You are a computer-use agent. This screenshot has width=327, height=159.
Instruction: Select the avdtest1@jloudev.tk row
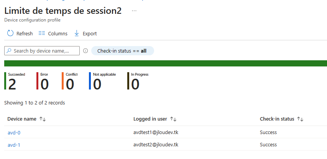(x=166, y=132)
